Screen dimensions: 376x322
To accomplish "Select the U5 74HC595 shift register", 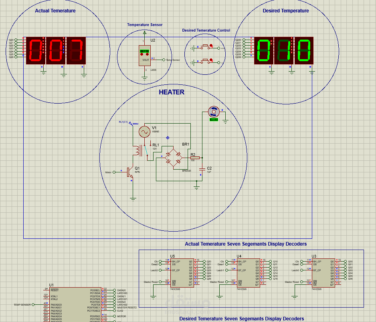I will [x=182, y=273].
